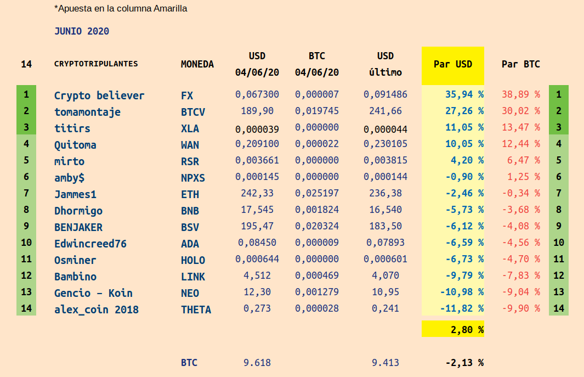Click the yellow Par USD column header
Viewport: 584px width, 377px height.
click(x=452, y=64)
